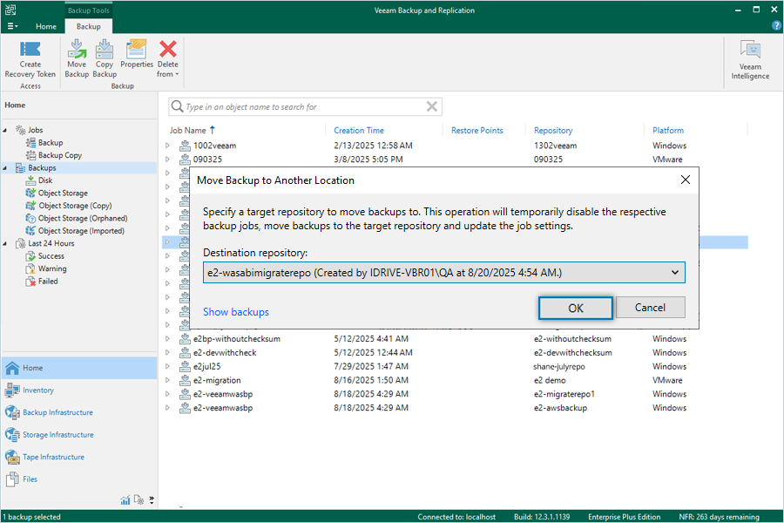Open the Home navigation pane
The width and height of the screenshot is (784, 523).
coord(79,368)
